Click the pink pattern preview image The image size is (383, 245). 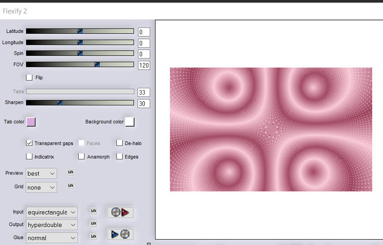[271, 129]
